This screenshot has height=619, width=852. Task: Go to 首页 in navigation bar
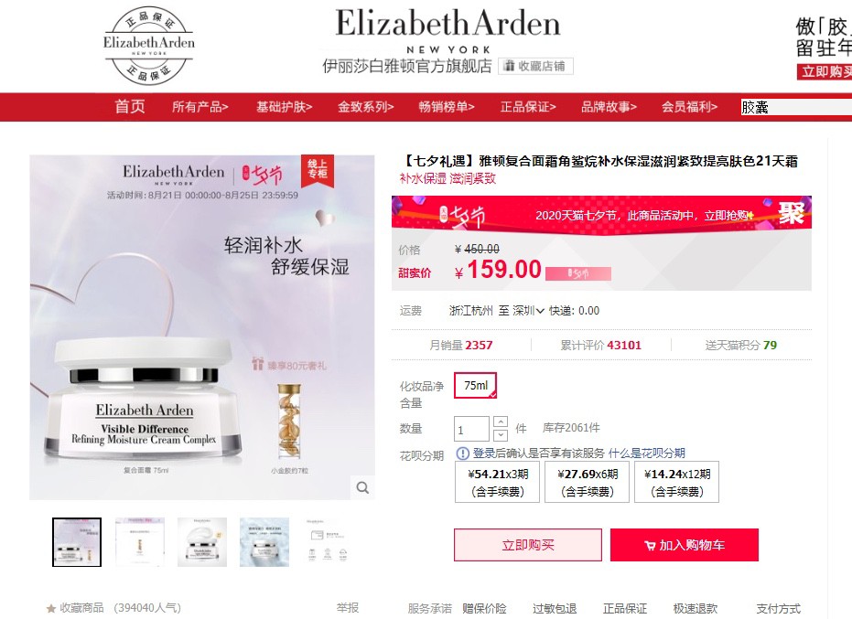tap(130, 106)
